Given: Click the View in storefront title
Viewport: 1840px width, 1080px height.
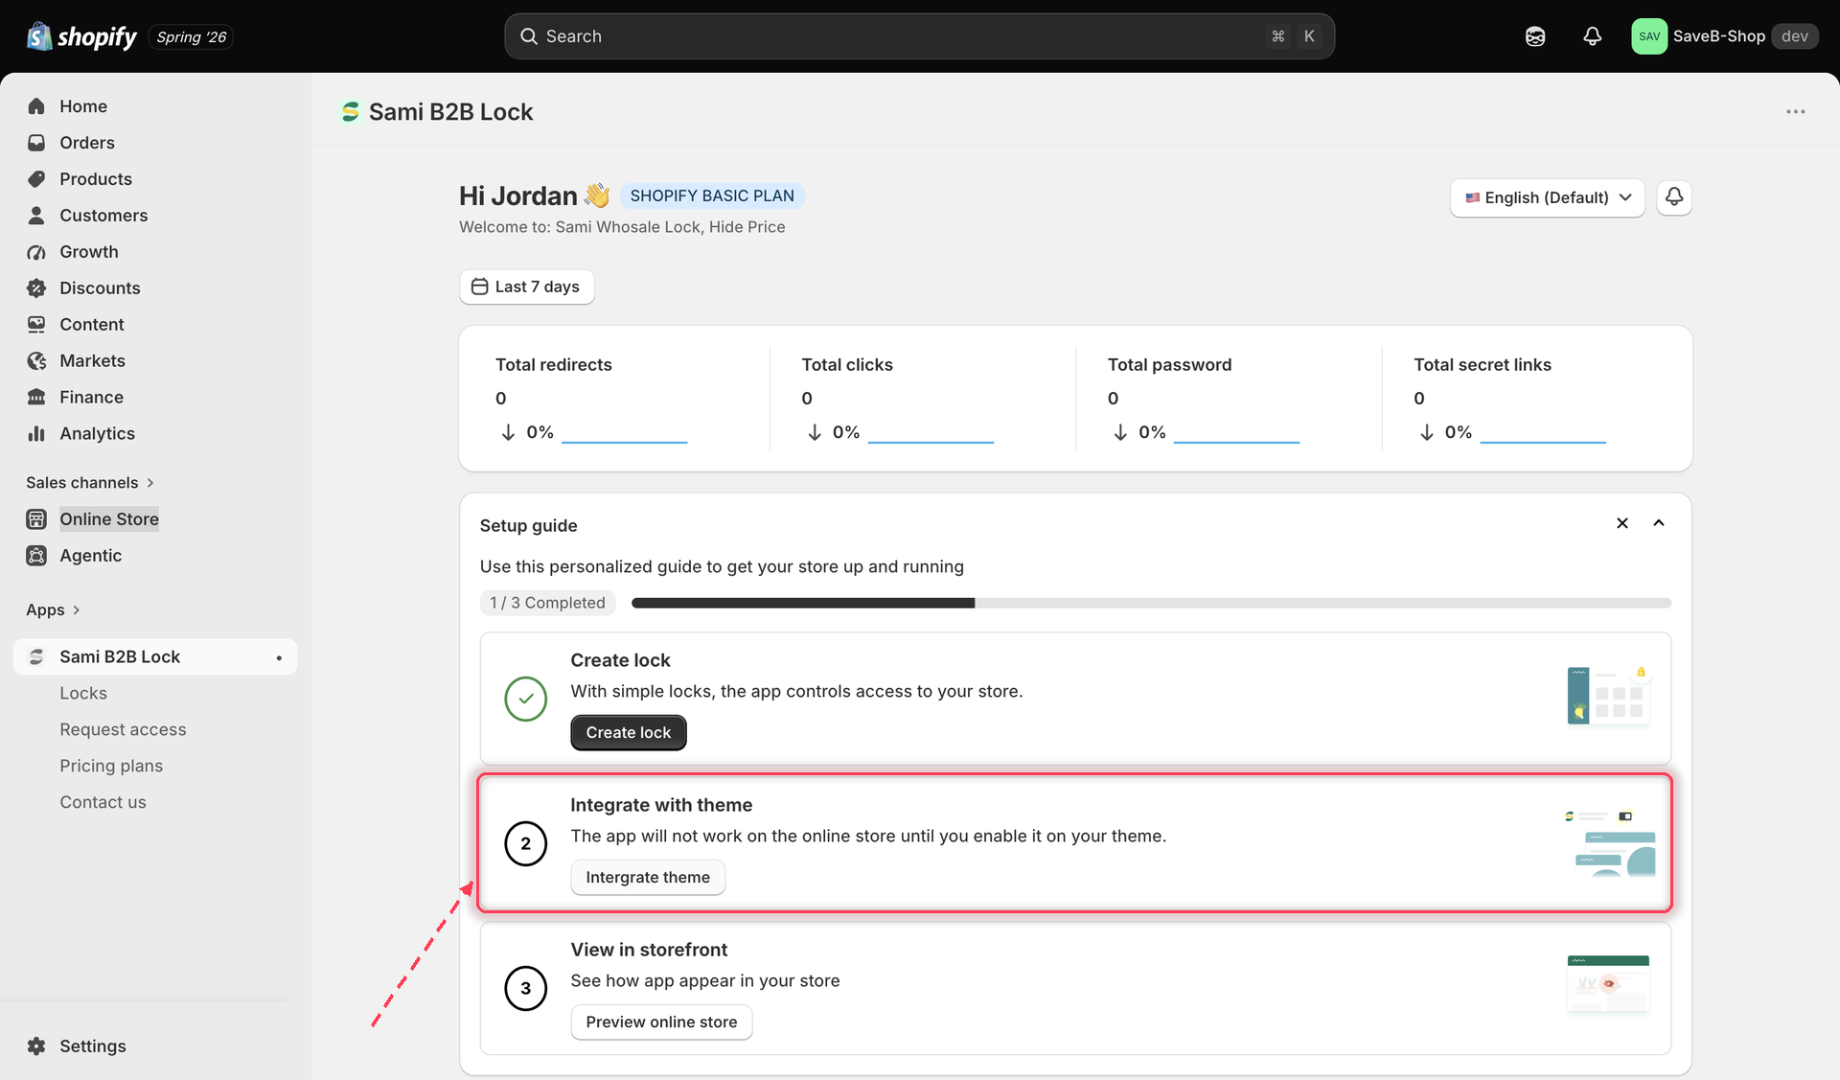Looking at the screenshot, I should coord(649,950).
